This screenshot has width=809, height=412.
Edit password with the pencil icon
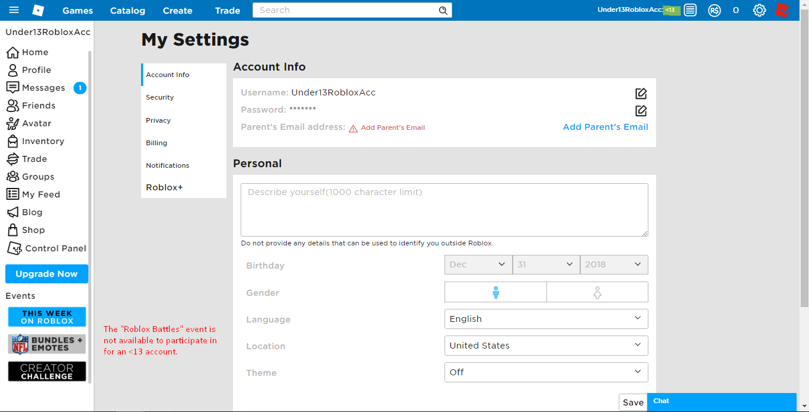[641, 111]
